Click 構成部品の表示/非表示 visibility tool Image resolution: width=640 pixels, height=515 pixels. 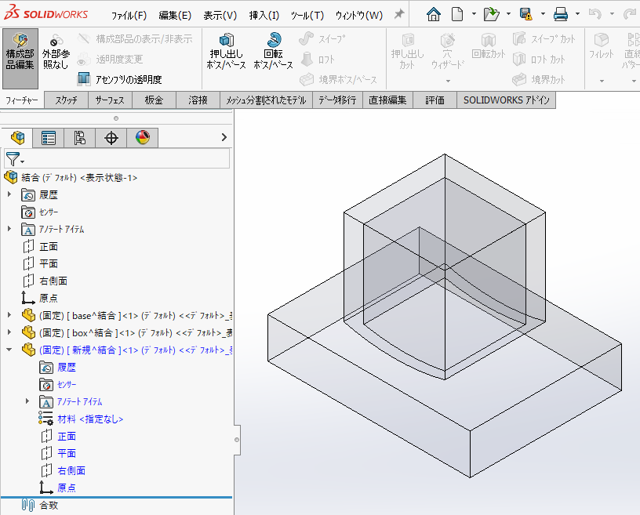tap(135, 39)
